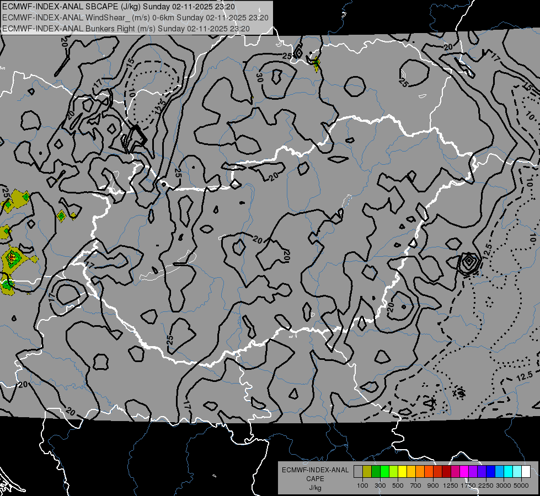
Task: Click the 700 value under legend
Action: click(416, 486)
